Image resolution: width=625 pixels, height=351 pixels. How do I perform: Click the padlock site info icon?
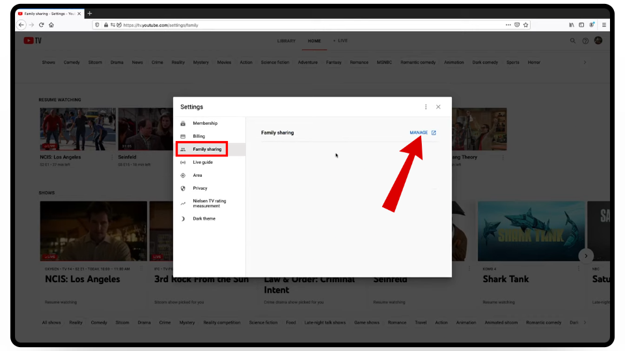[106, 25]
